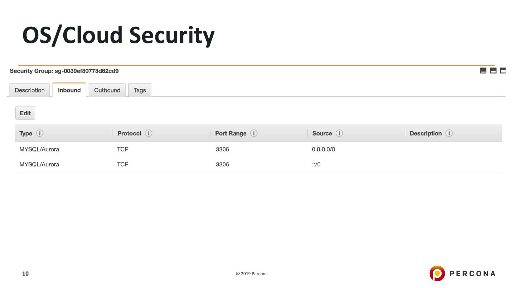
Task: Collapse the details pane with the leftmost pane-size icon
Action: [x=483, y=70]
